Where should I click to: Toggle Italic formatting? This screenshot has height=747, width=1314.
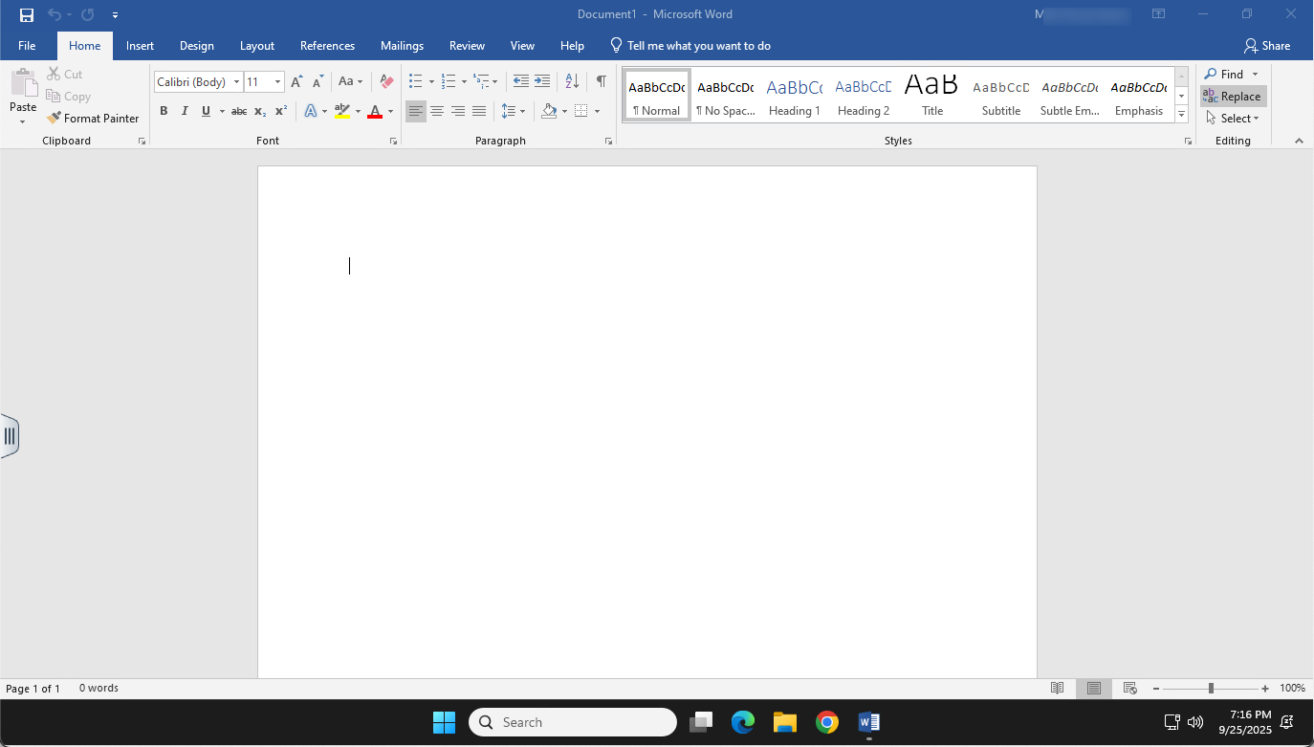185,112
